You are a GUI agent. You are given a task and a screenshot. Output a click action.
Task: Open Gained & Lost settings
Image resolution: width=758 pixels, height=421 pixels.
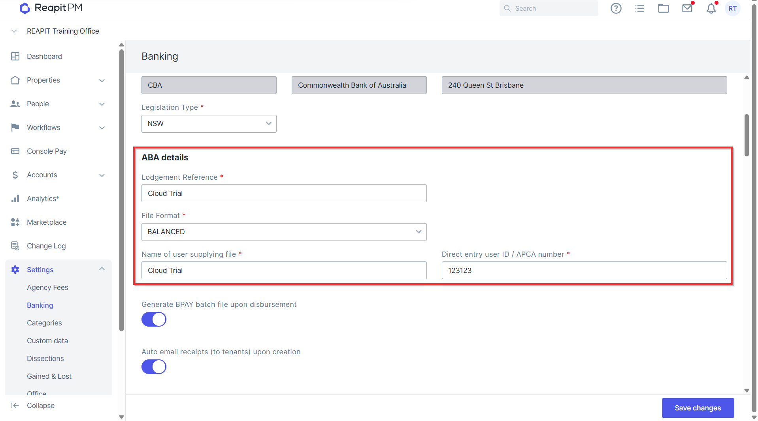[x=49, y=376]
